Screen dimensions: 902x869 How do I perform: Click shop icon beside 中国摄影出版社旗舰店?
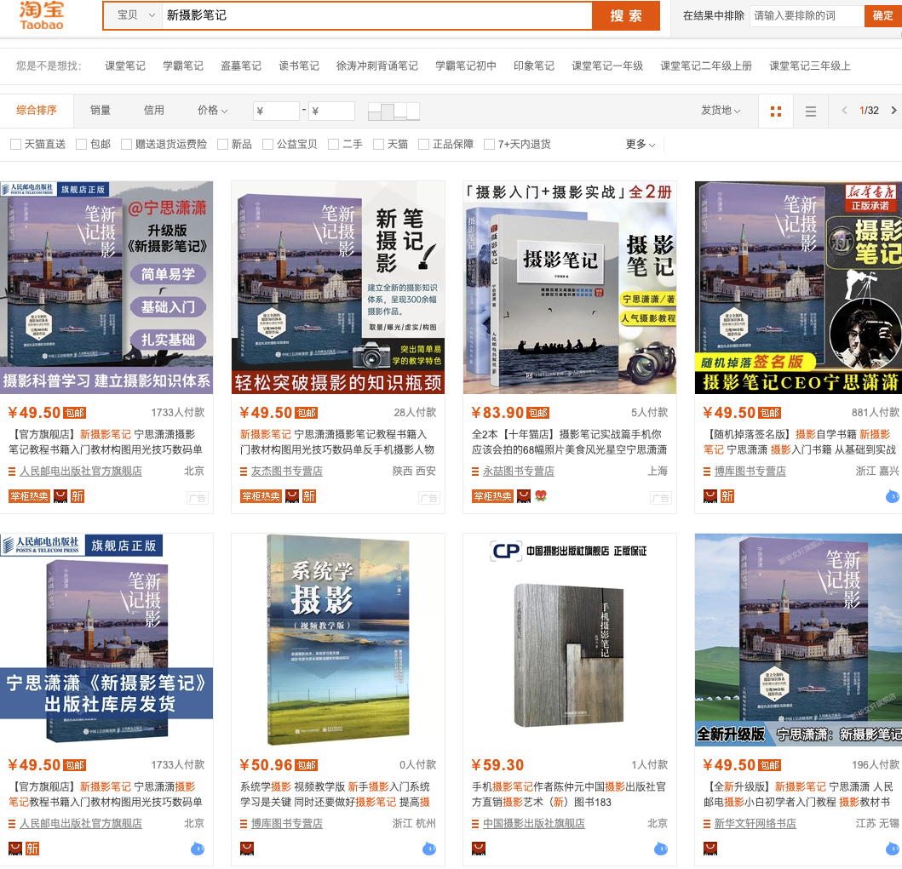click(475, 824)
